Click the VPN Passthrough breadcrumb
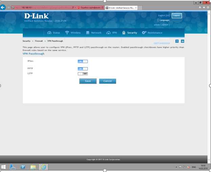 [55, 41]
